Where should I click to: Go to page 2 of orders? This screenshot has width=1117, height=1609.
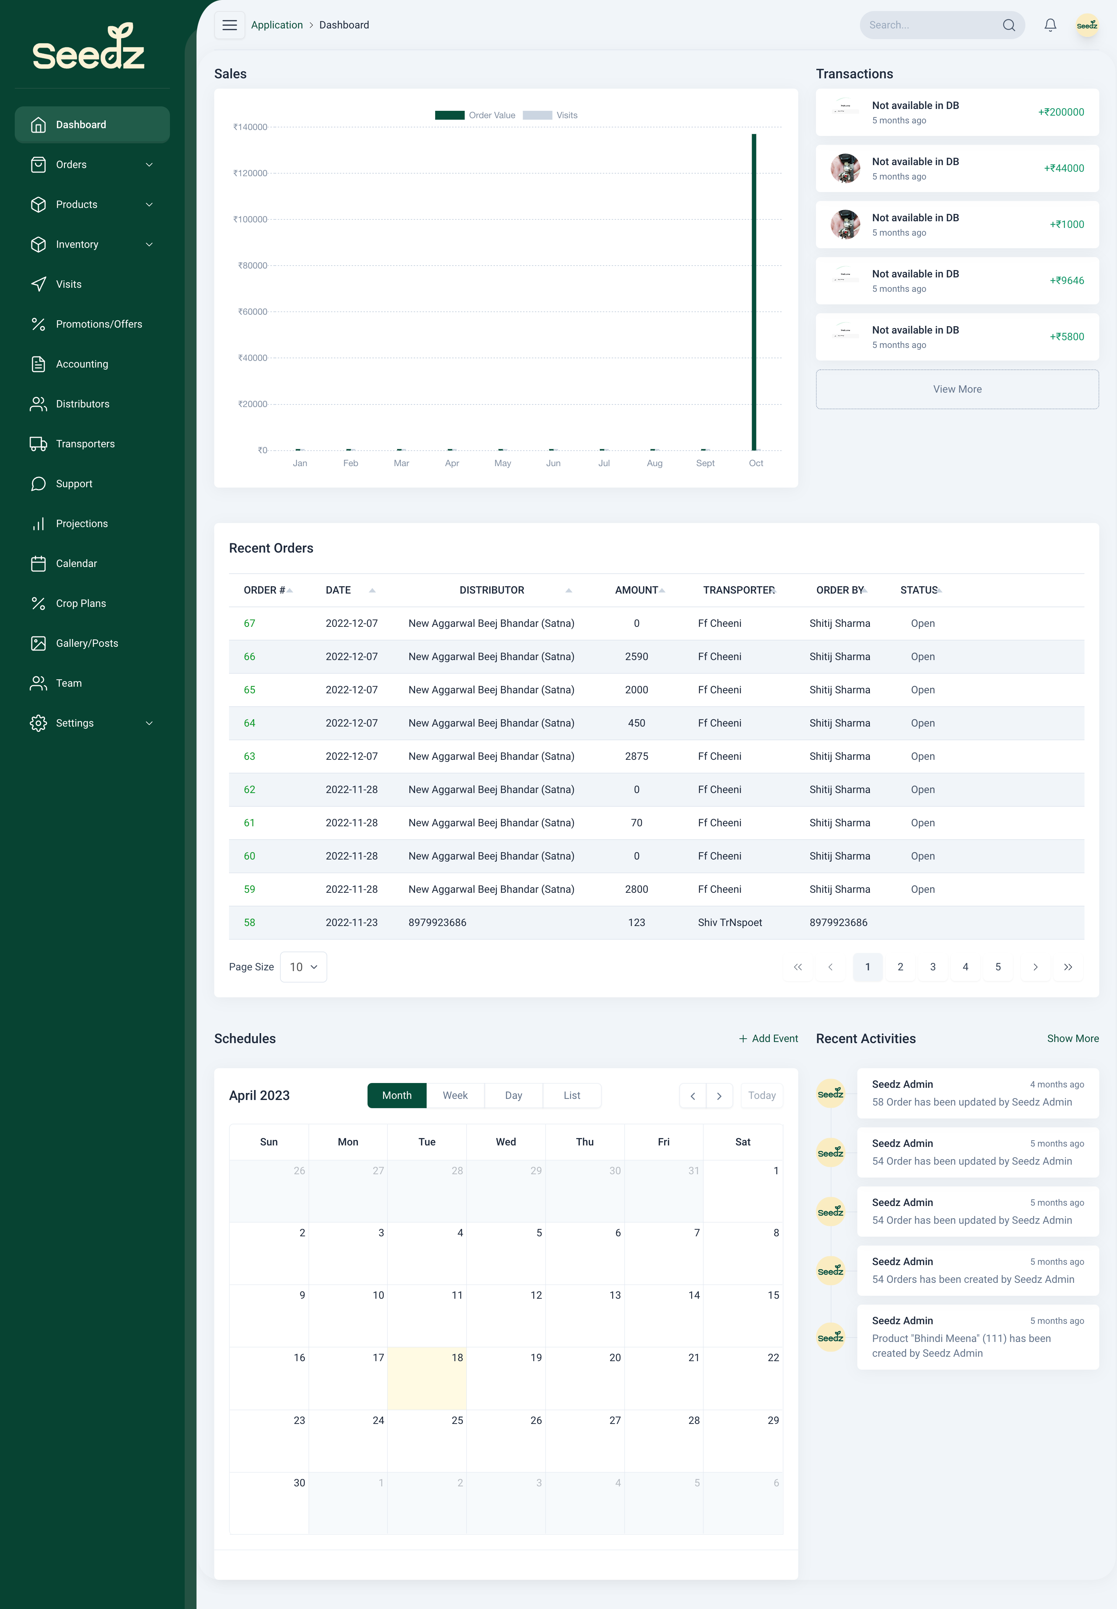point(900,967)
